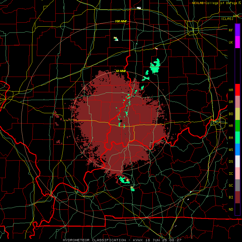
Task: Click the Hydrometeor Classification title caption
Action: coord(122,240)
